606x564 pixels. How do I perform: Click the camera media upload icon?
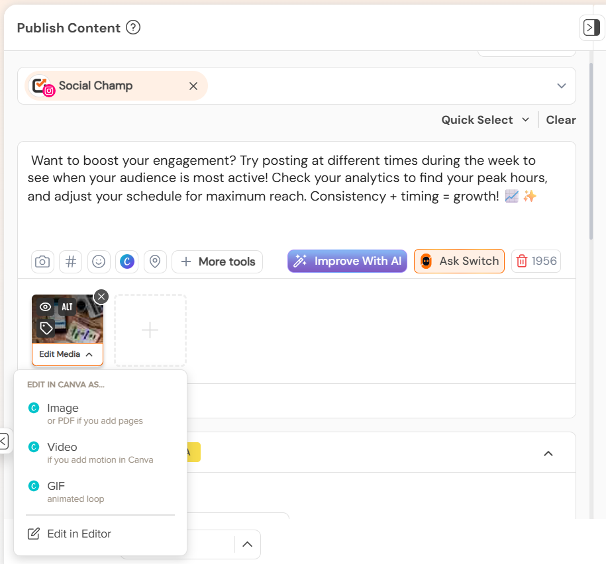(42, 262)
